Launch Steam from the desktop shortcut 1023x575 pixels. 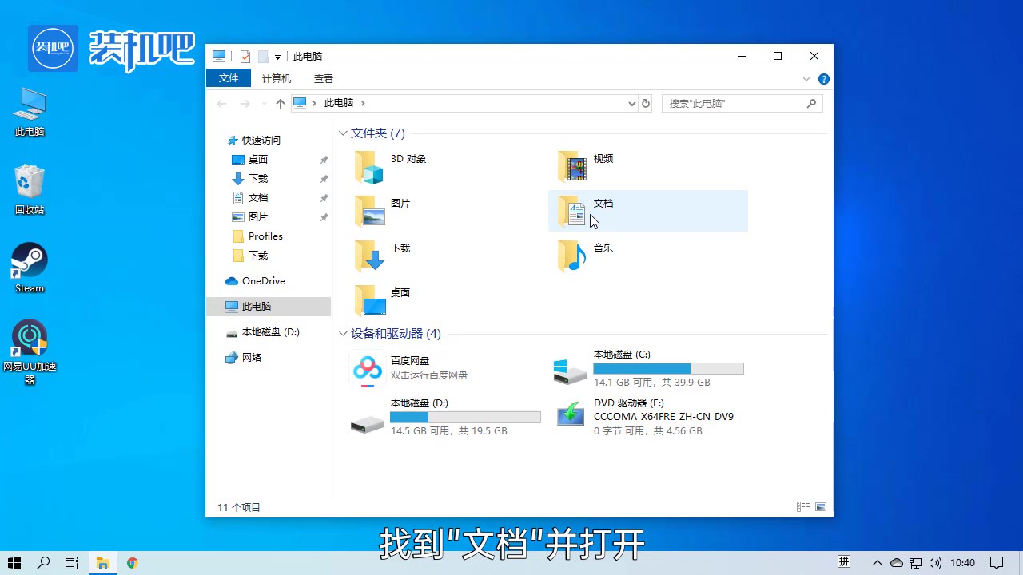click(x=30, y=261)
